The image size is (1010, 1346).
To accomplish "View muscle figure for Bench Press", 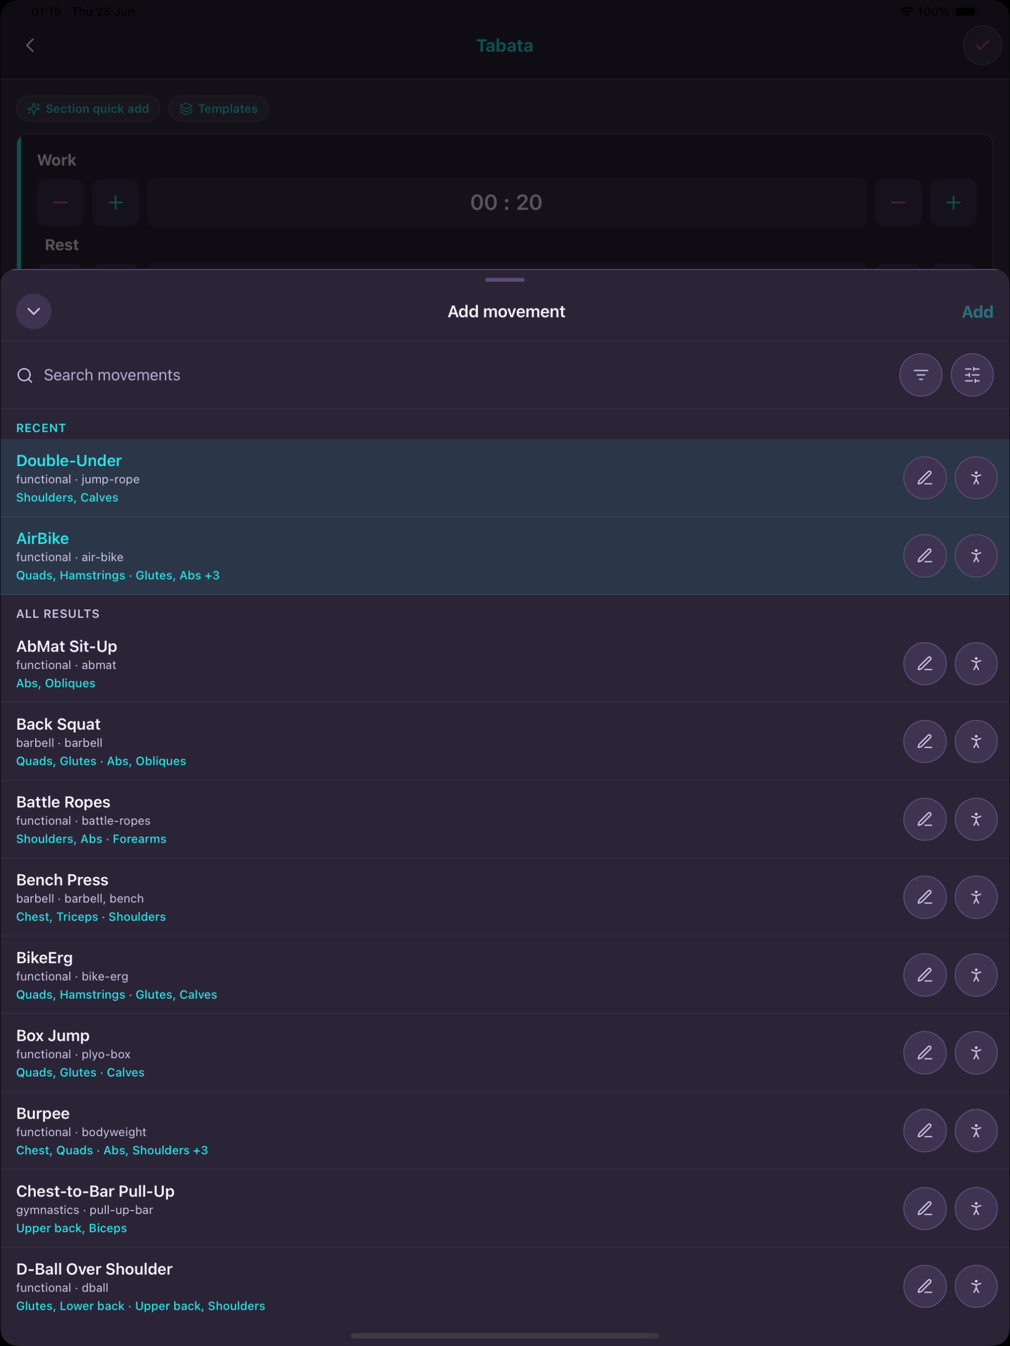I will click(976, 897).
